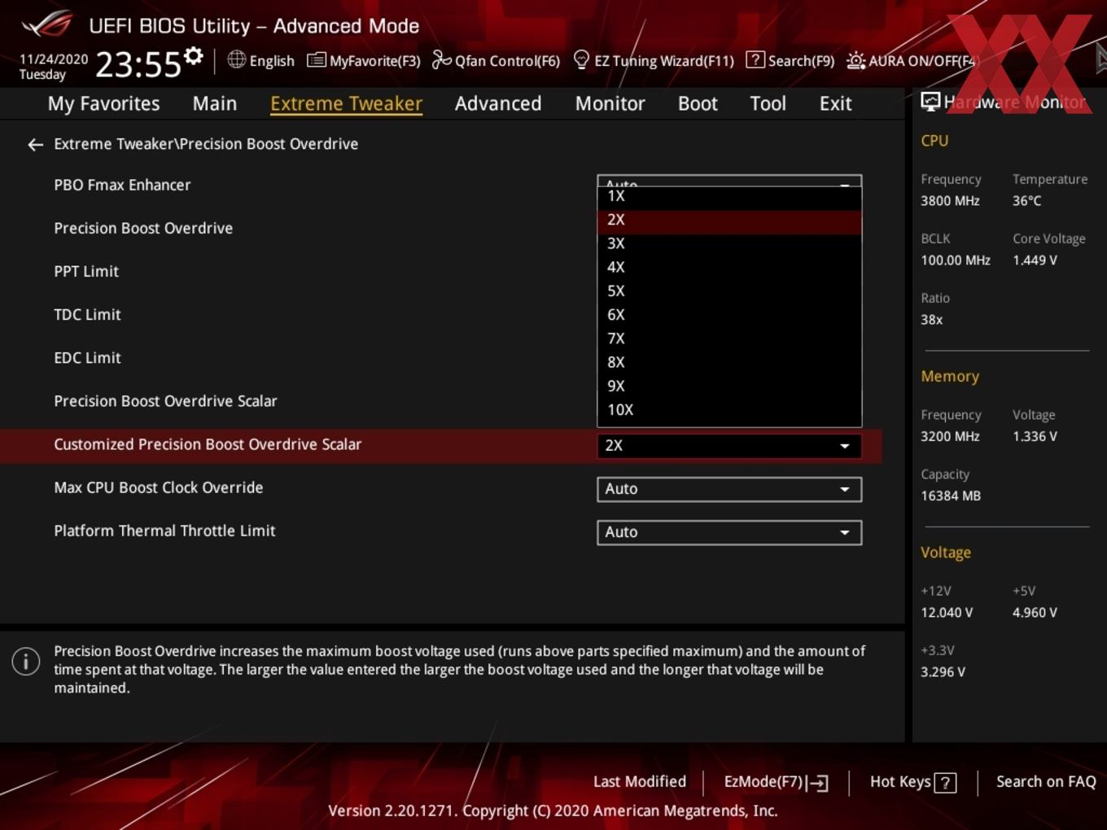Click Core Voltage value 1.449 V
This screenshot has width=1107, height=830.
click(1035, 260)
